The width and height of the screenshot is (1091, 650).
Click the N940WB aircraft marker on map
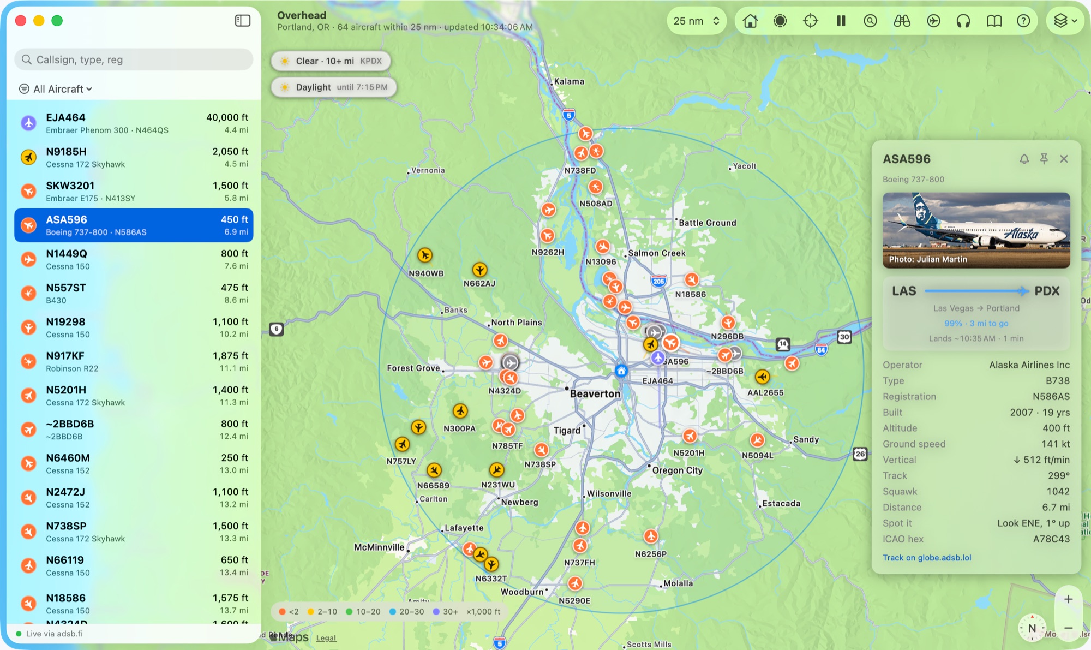pos(424,255)
